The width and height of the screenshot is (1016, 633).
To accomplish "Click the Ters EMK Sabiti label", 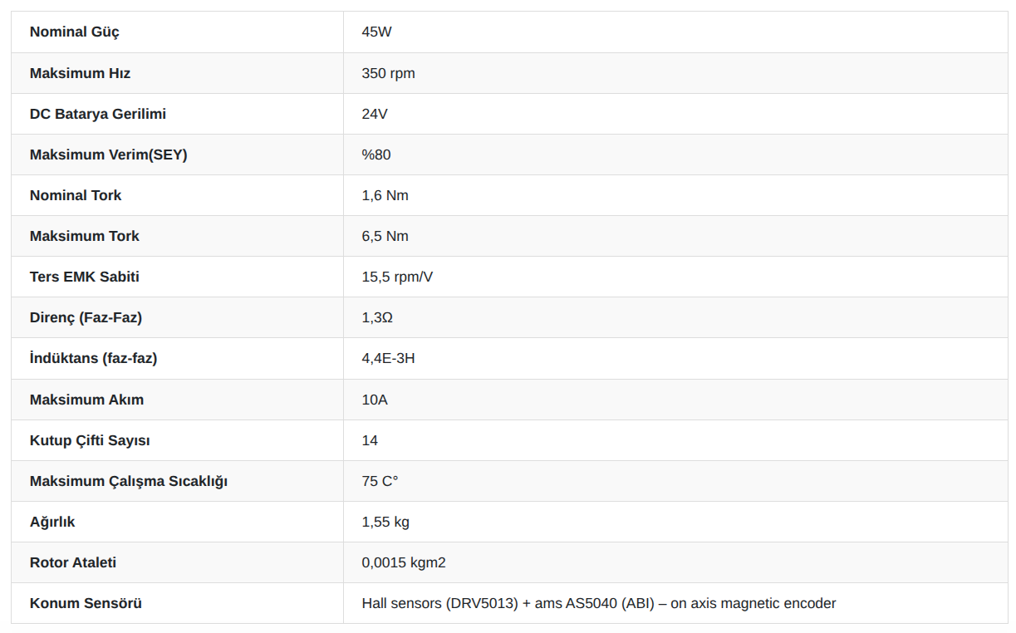I will coord(85,277).
